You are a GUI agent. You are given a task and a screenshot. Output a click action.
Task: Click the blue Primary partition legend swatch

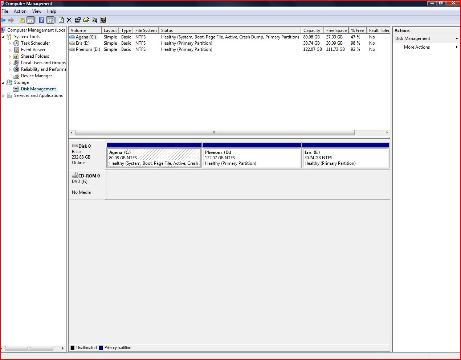pyautogui.click(x=101, y=348)
